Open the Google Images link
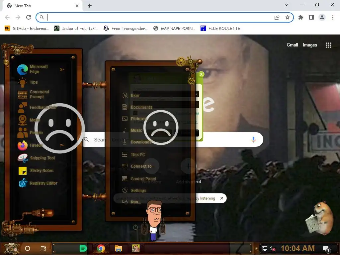The width and height of the screenshot is (340, 255). [x=310, y=45]
